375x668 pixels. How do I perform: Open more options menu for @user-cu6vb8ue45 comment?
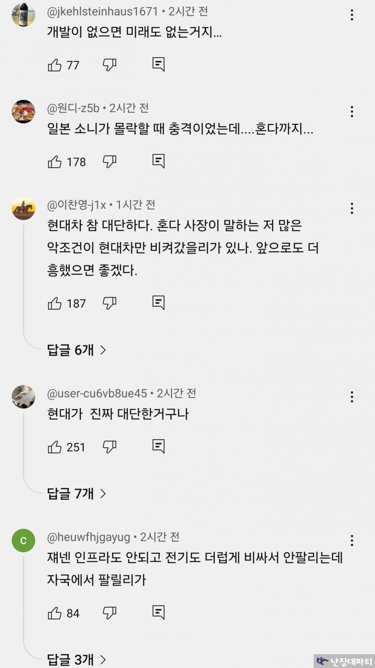(352, 396)
